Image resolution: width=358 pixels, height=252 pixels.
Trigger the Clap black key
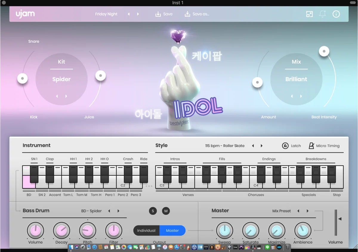coord(50,174)
